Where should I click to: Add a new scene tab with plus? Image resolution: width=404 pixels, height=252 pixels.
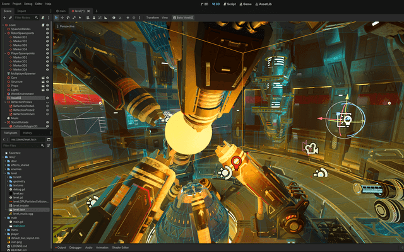(x=97, y=11)
